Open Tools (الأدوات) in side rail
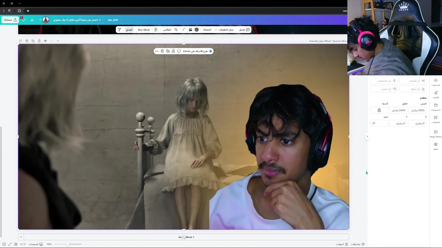The height and width of the screenshot is (248, 442). [436, 94]
